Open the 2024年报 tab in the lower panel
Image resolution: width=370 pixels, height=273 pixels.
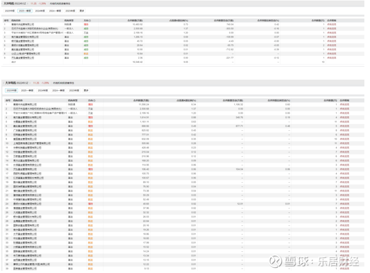43,91
